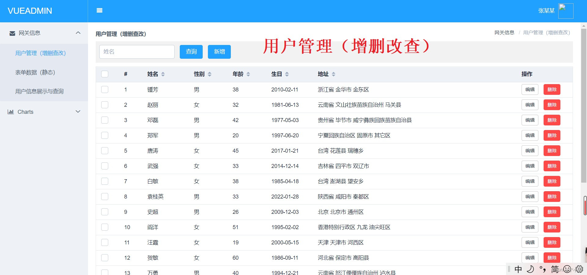This screenshot has width=587, height=275.
Task: Click the IME 简 simplified Chinese icon
Action: point(555,269)
